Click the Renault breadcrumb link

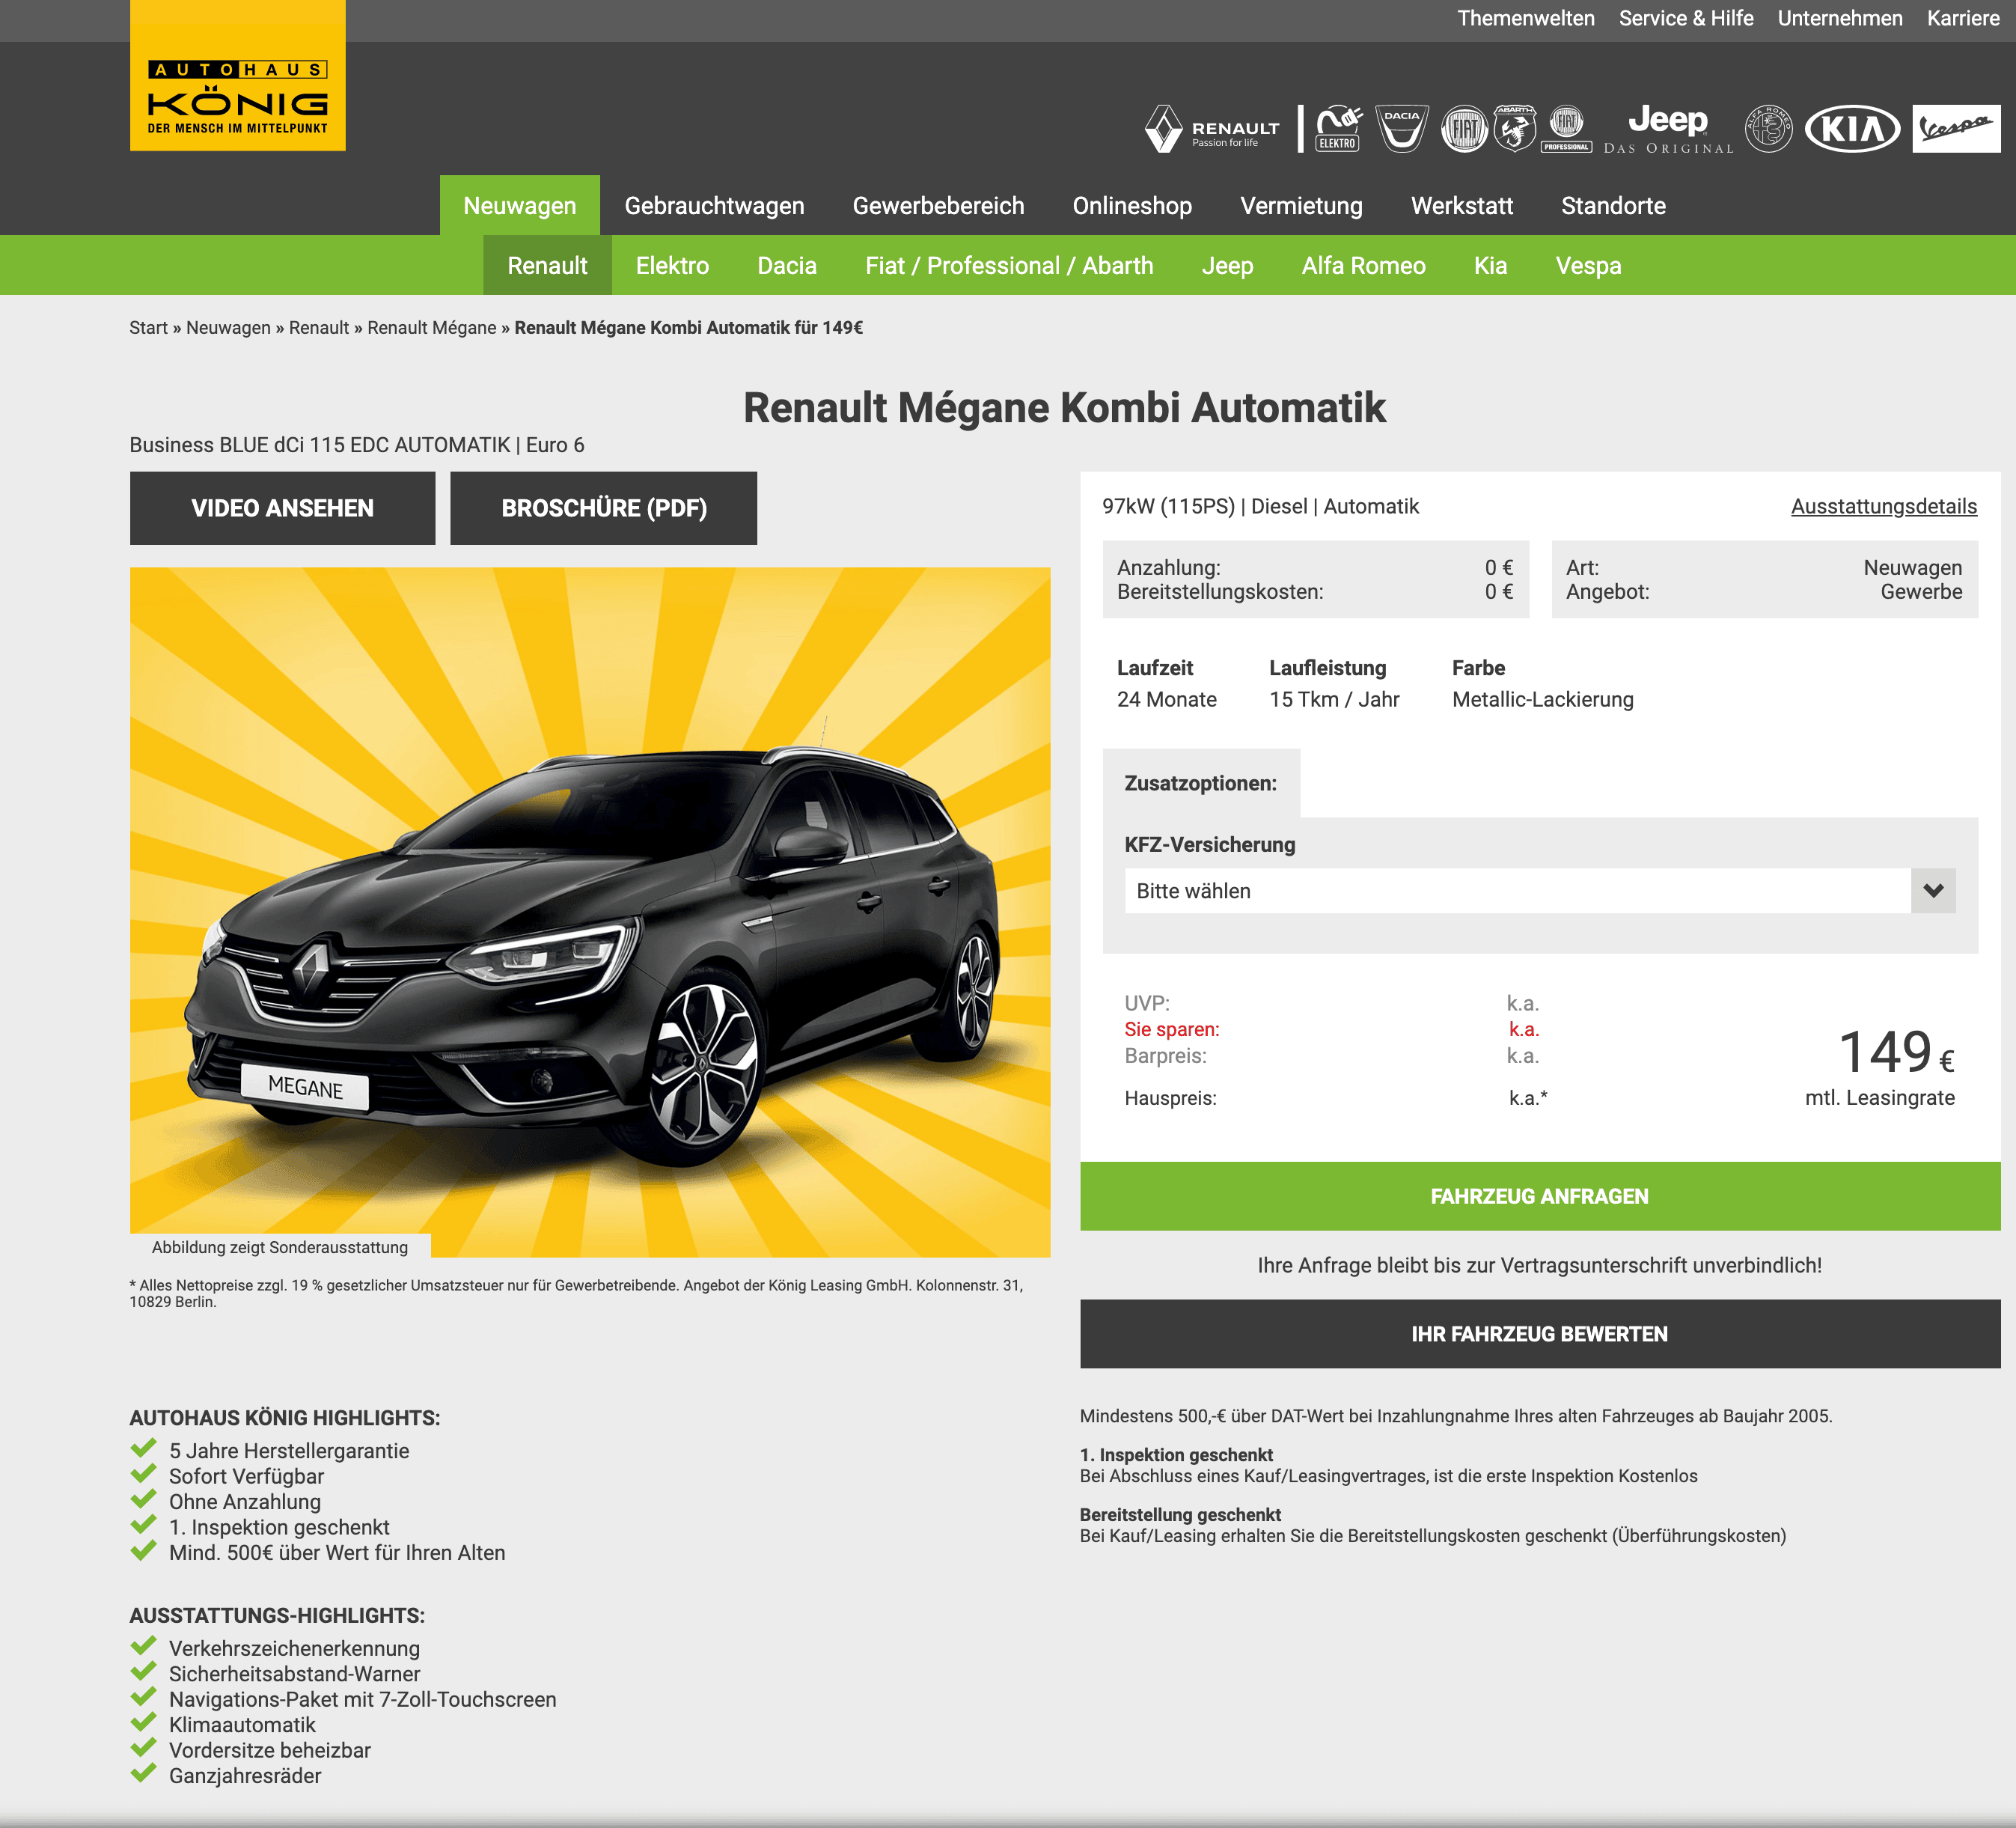(319, 327)
